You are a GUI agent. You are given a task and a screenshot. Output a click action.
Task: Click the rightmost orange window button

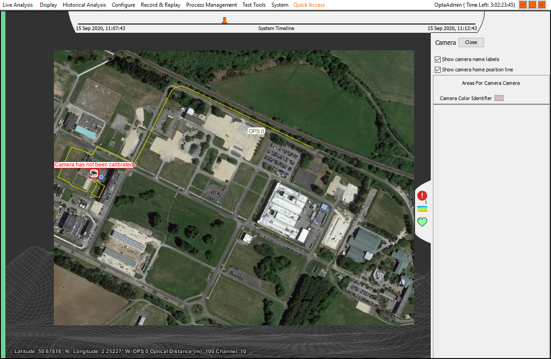pyautogui.click(x=542, y=5)
